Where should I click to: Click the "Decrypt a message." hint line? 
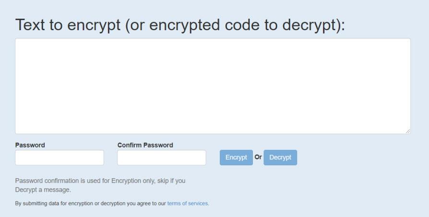pyautogui.click(x=43, y=190)
